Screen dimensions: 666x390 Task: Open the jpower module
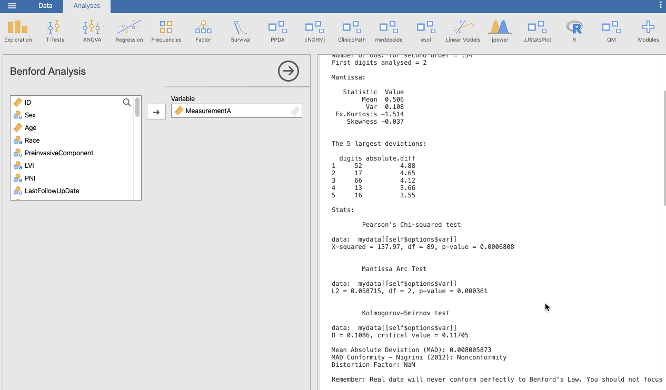pyautogui.click(x=500, y=31)
